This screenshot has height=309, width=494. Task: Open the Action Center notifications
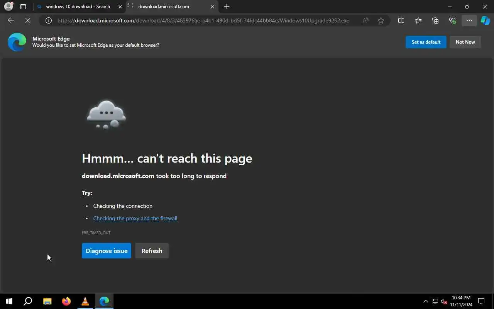click(481, 301)
